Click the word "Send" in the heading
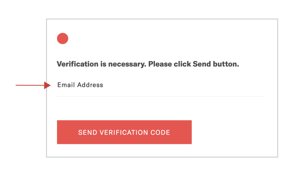The width and height of the screenshot is (306, 181). [x=202, y=64]
